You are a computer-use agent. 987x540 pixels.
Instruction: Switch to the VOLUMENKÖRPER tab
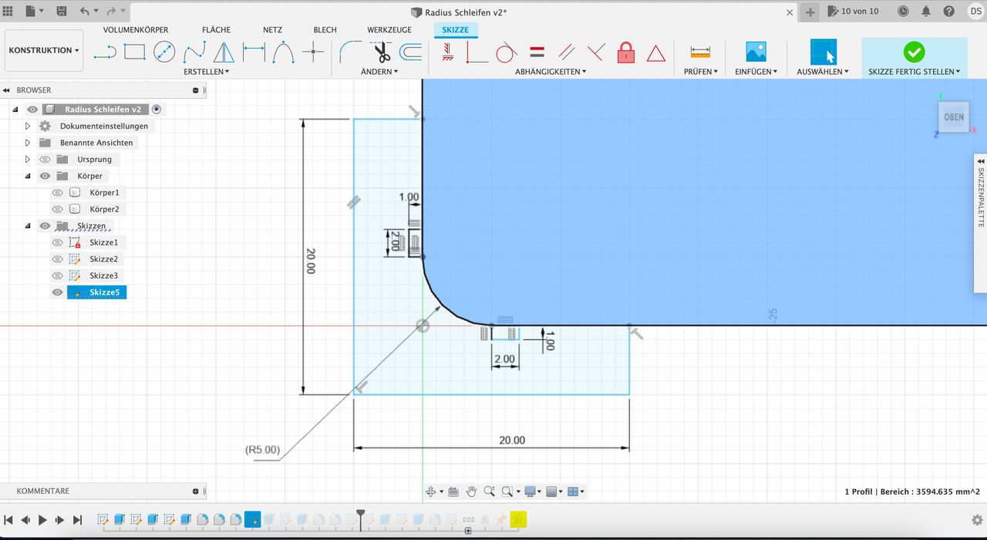(x=136, y=29)
